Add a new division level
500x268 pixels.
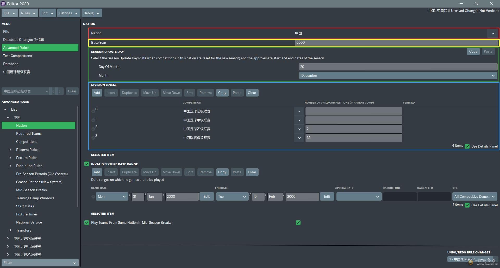[x=97, y=93]
